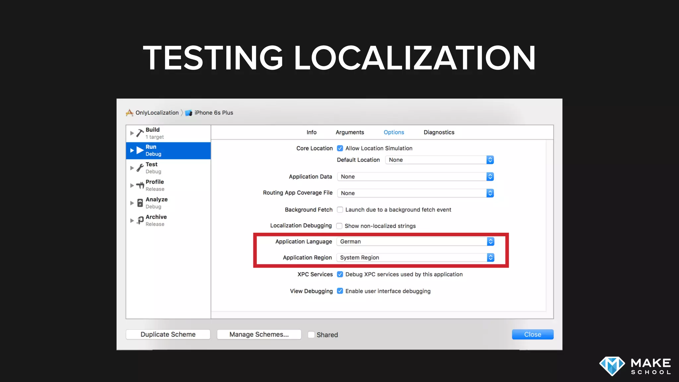Screen dimensions: 679x382
Task: Enable Show non-localized strings
Action: pos(339,226)
